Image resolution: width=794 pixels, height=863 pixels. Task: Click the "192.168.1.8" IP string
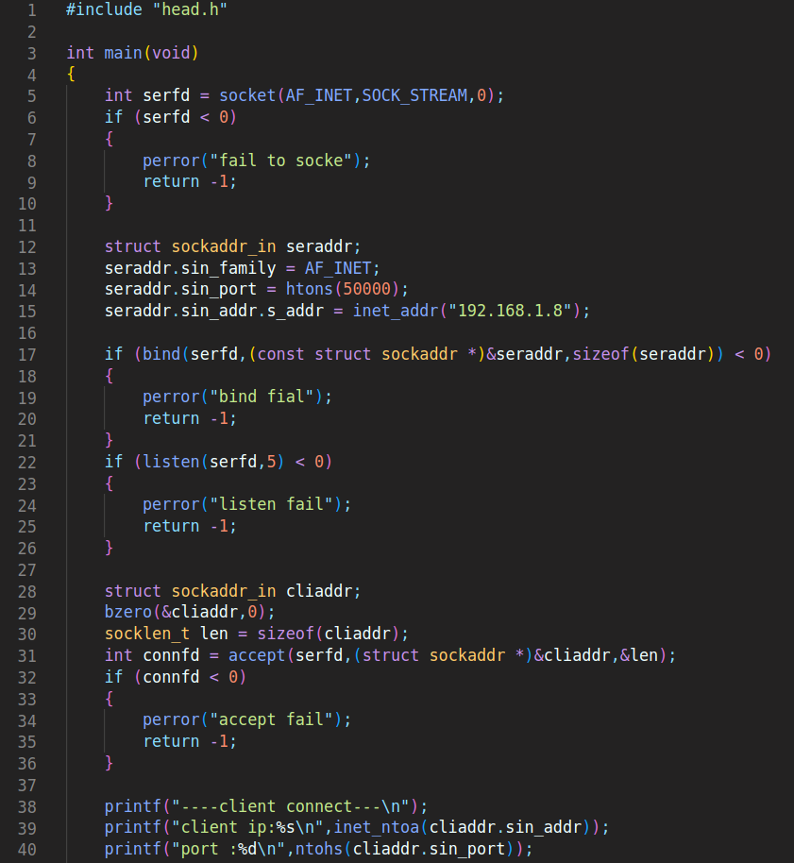tap(510, 311)
